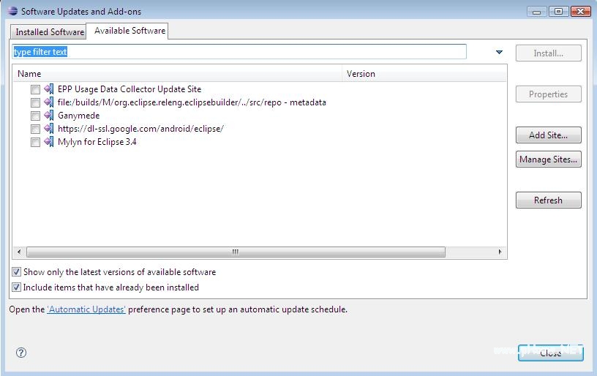The width and height of the screenshot is (597, 376).
Task: Enable the Ganymede checkbox
Action: pyautogui.click(x=35, y=116)
